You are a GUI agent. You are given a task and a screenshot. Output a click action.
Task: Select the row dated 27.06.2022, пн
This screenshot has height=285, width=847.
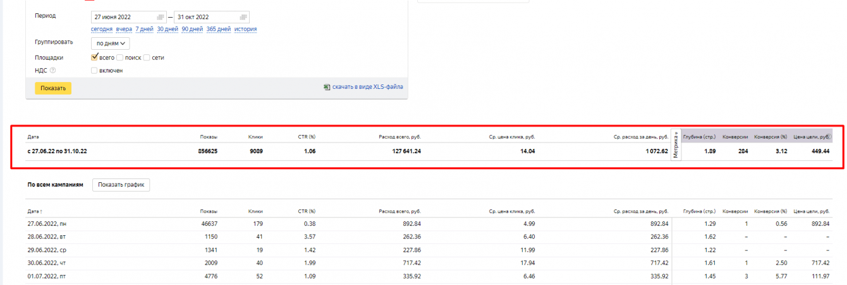(428, 224)
